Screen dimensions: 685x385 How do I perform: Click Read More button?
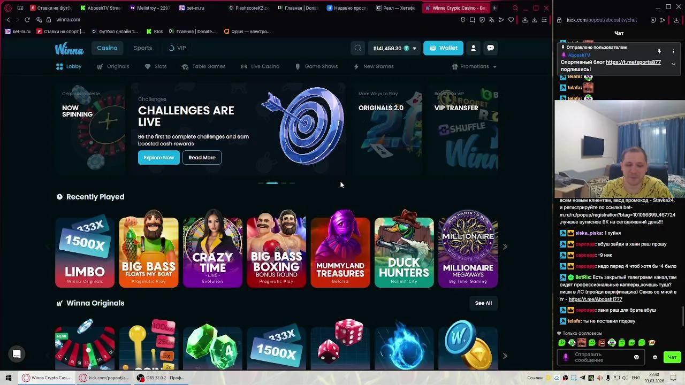click(x=202, y=158)
